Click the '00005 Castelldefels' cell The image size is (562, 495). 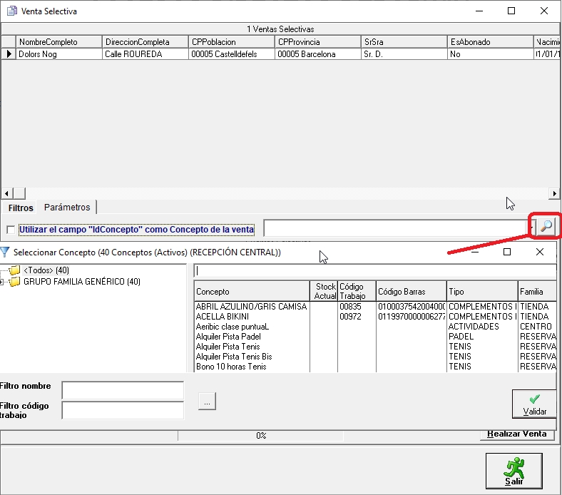pyautogui.click(x=232, y=54)
